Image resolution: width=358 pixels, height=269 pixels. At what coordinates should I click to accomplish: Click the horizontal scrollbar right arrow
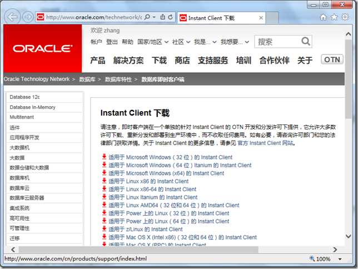click(x=335, y=250)
